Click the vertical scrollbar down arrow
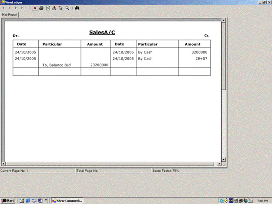This screenshot has height=204, width=272. [224, 159]
